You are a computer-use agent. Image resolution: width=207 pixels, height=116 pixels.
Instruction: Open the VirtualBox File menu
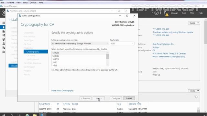pos(3,3)
